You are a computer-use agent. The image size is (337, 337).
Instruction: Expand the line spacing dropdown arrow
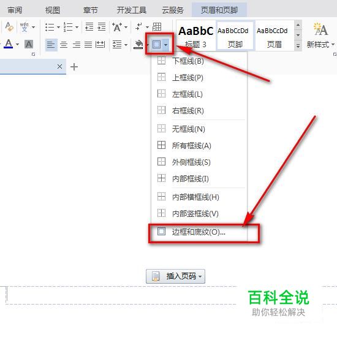(x=126, y=45)
